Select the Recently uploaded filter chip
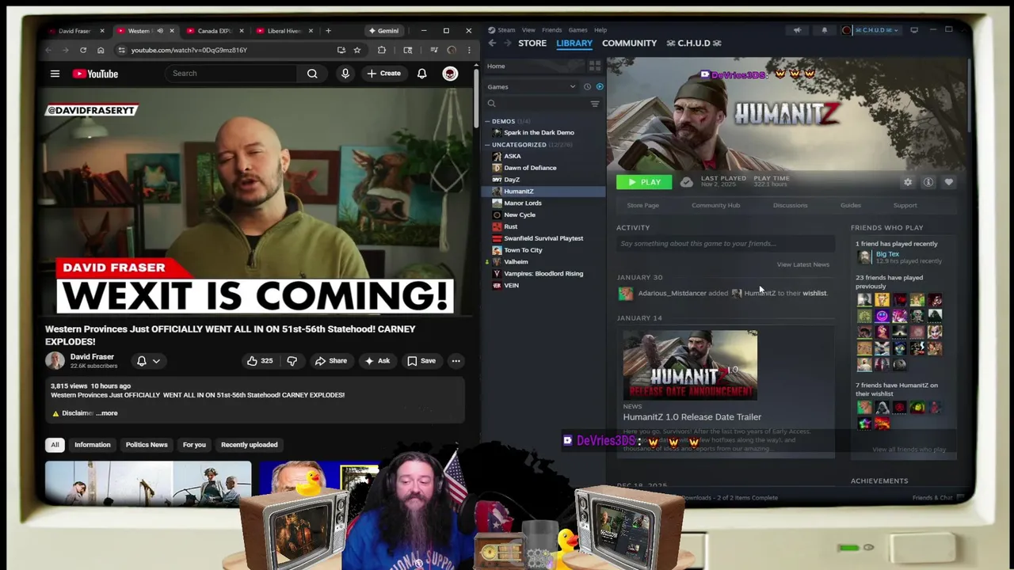1014x570 pixels. tap(250, 445)
